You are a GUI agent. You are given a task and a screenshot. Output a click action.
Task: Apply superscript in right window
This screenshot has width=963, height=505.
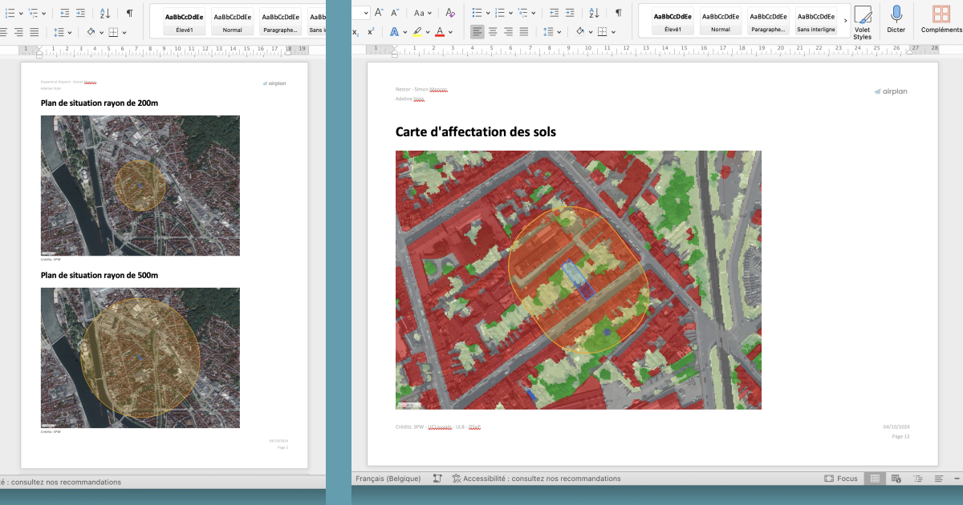pos(371,31)
